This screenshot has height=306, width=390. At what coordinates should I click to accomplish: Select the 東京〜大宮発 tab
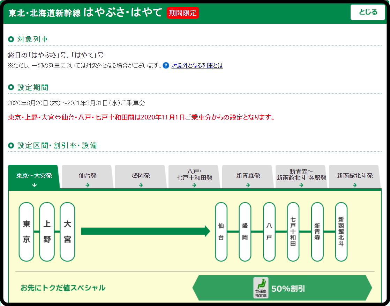(x=34, y=177)
